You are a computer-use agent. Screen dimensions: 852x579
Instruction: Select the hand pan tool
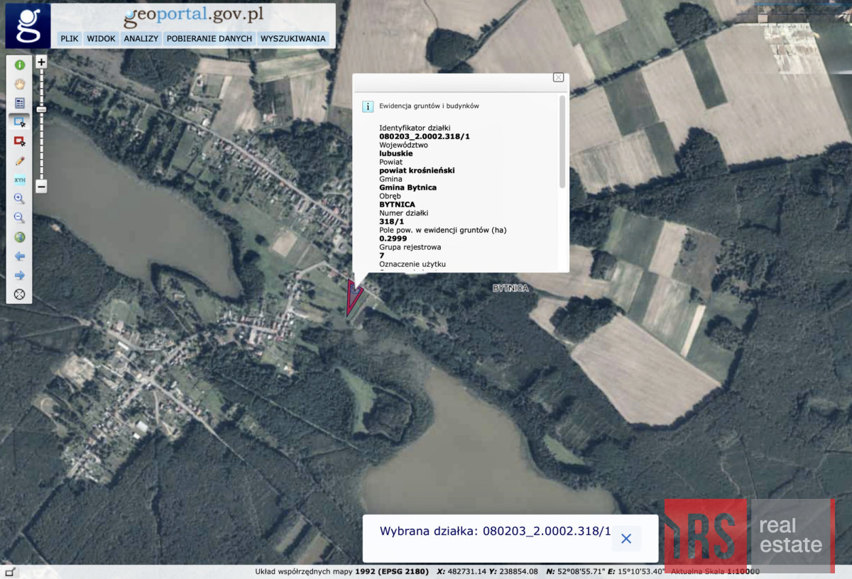[19, 84]
